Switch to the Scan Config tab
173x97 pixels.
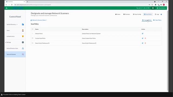pyautogui.click(x=137, y=14)
